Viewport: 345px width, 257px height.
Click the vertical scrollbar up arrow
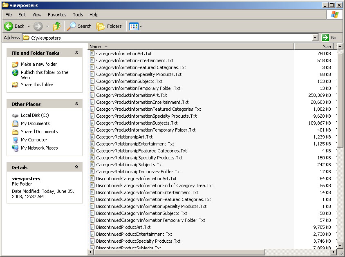pos(340,47)
